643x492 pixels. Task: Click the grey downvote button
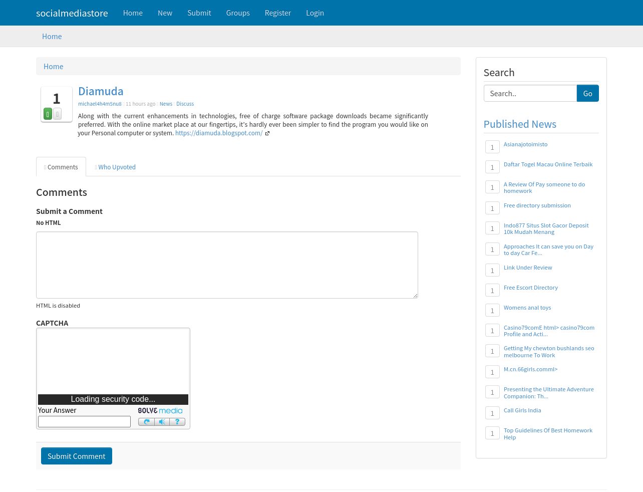57,114
